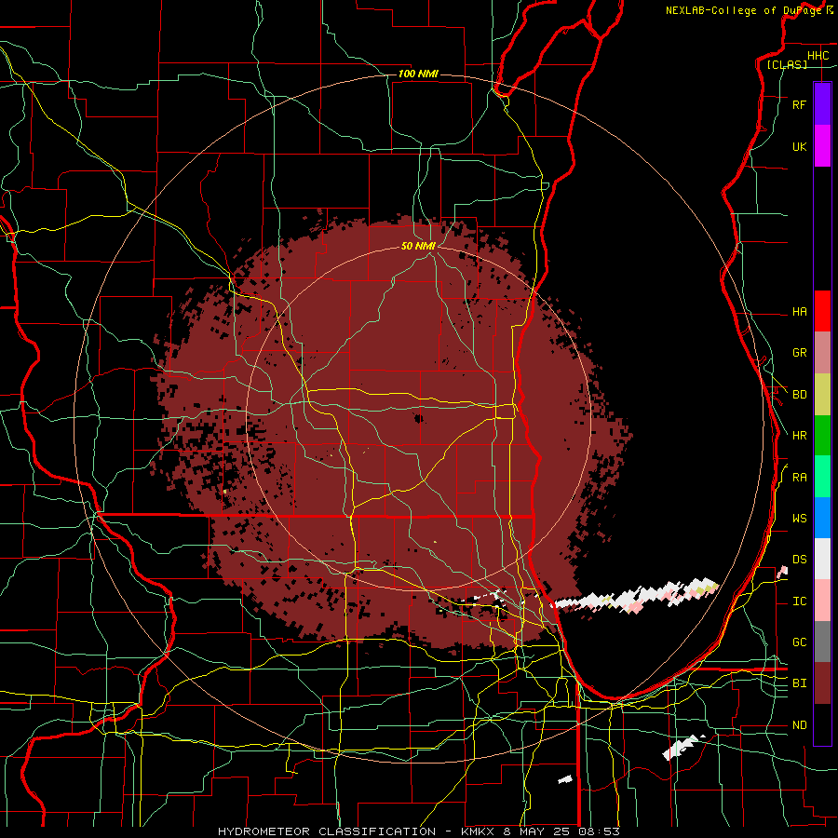The width and height of the screenshot is (838, 838).
Task: Click the blue WS legend swatch
Action: pyautogui.click(x=822, y=518)
